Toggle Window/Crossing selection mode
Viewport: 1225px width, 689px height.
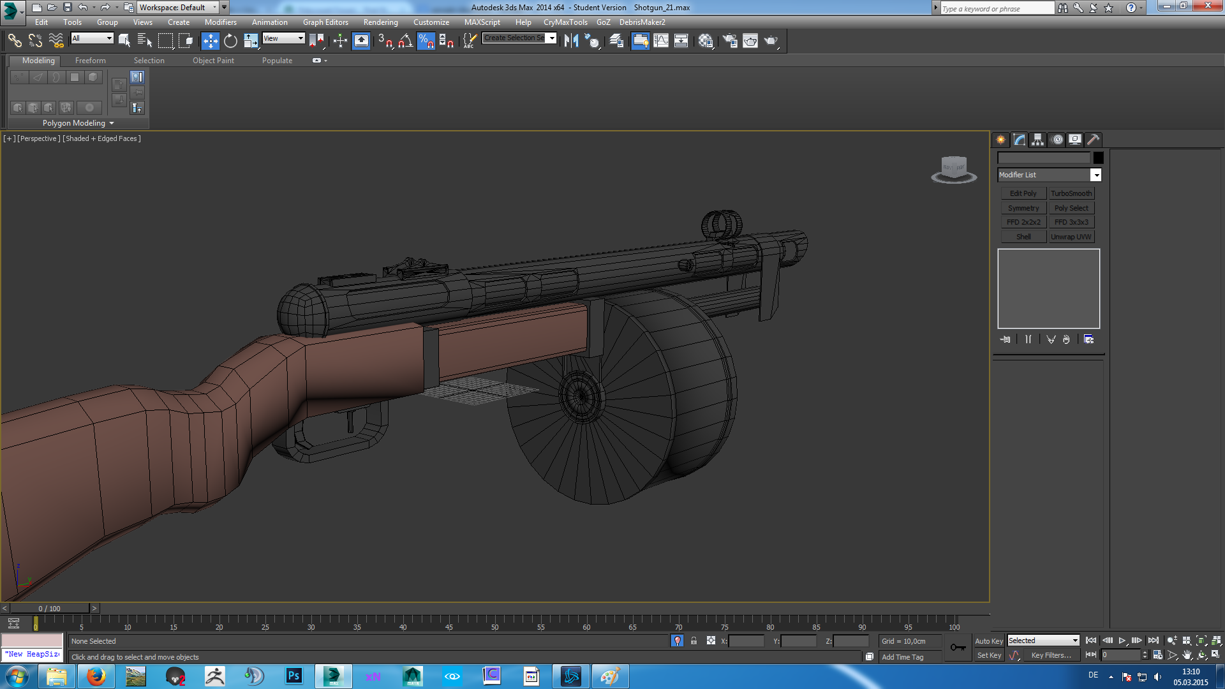tap(186, 41)
